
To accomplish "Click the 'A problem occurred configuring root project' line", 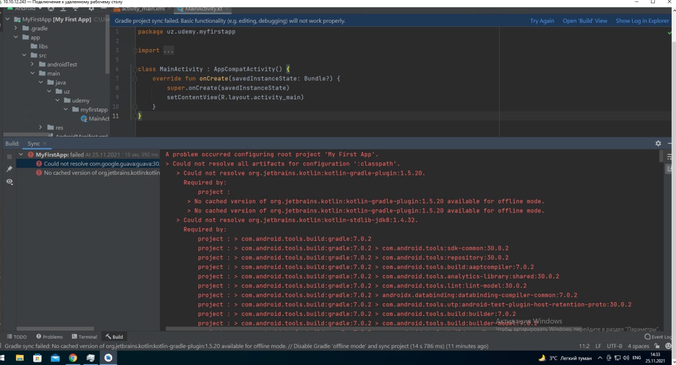I will click(x=272, y=154).
